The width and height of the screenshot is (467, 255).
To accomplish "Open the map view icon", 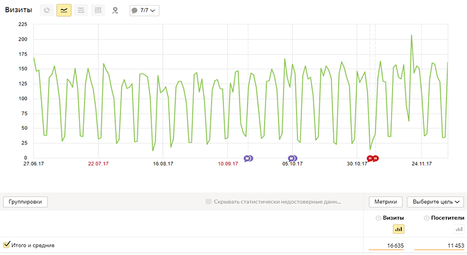I will click(x=115, y=10).
